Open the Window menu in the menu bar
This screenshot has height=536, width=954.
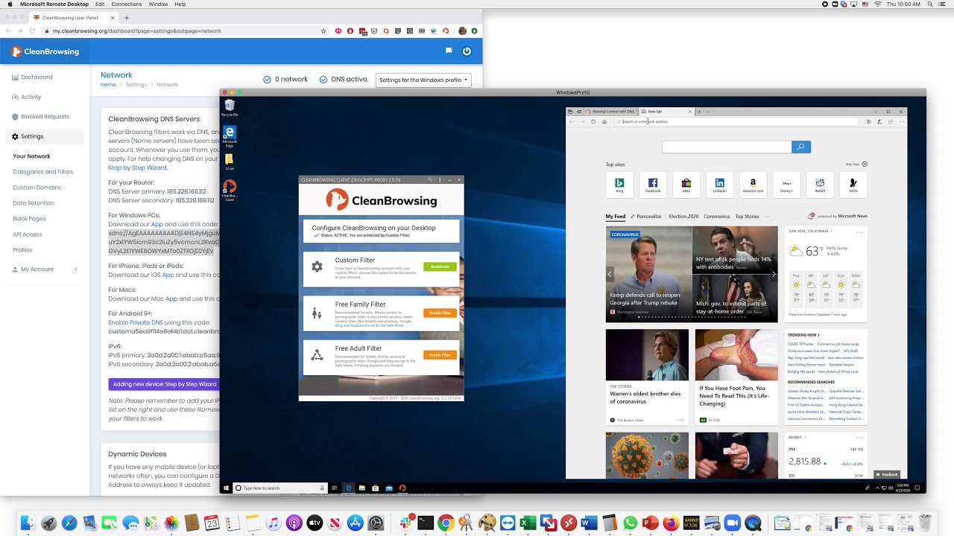(x=158, y=4)
